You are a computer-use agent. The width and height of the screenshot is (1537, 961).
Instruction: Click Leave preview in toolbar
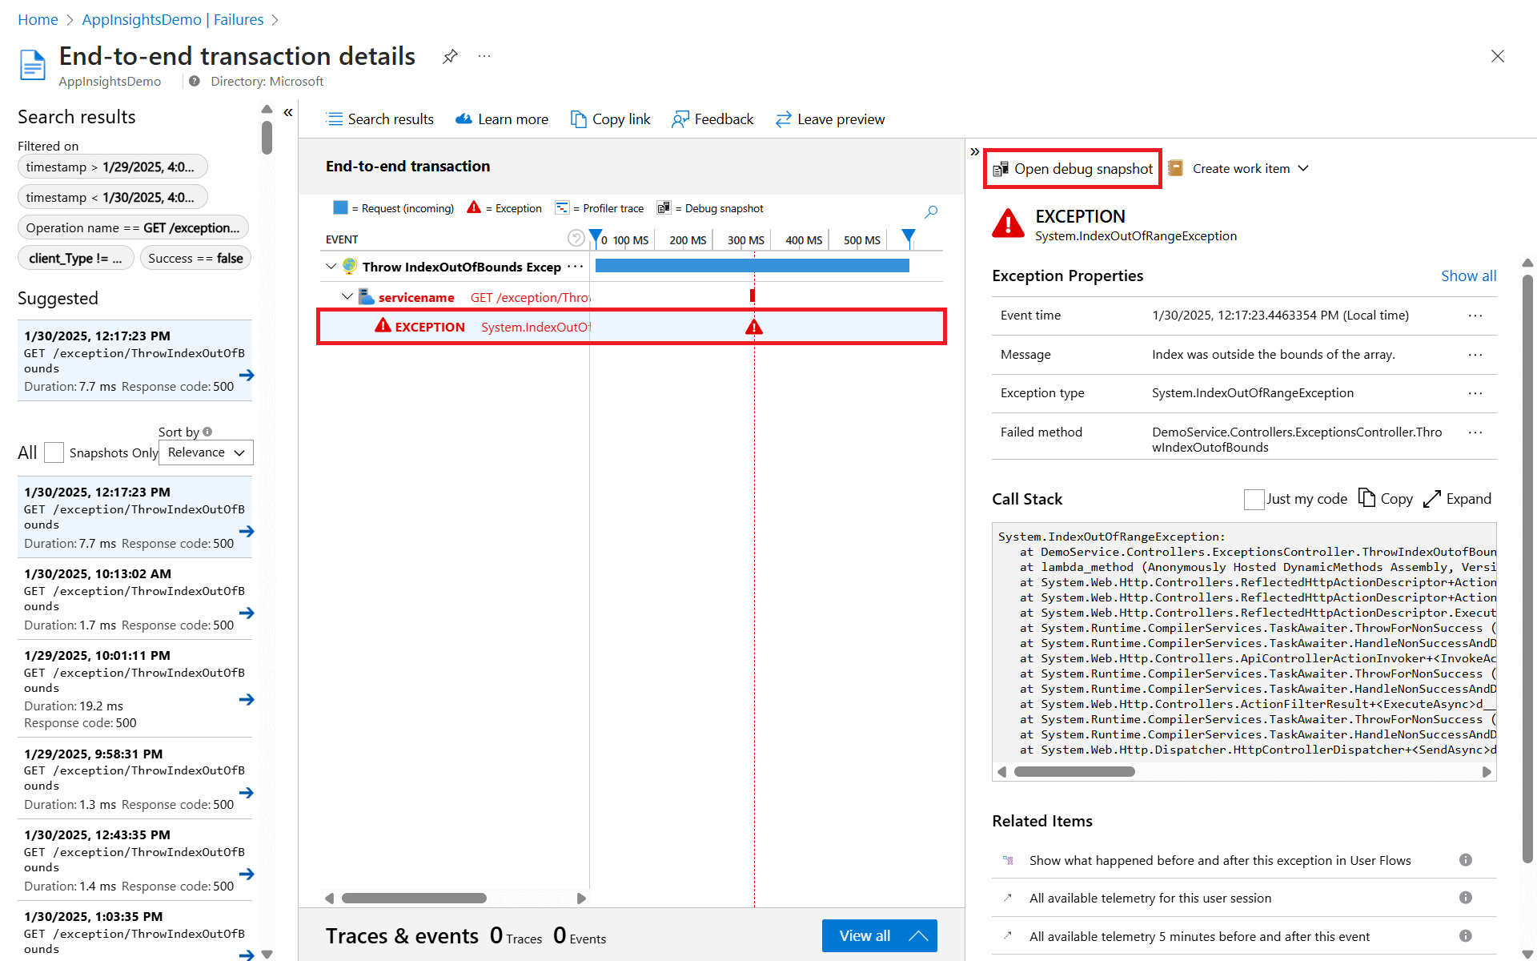[x=830, y=119]
